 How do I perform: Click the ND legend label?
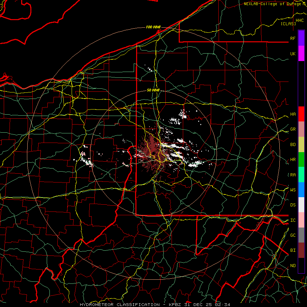point(293,266)
